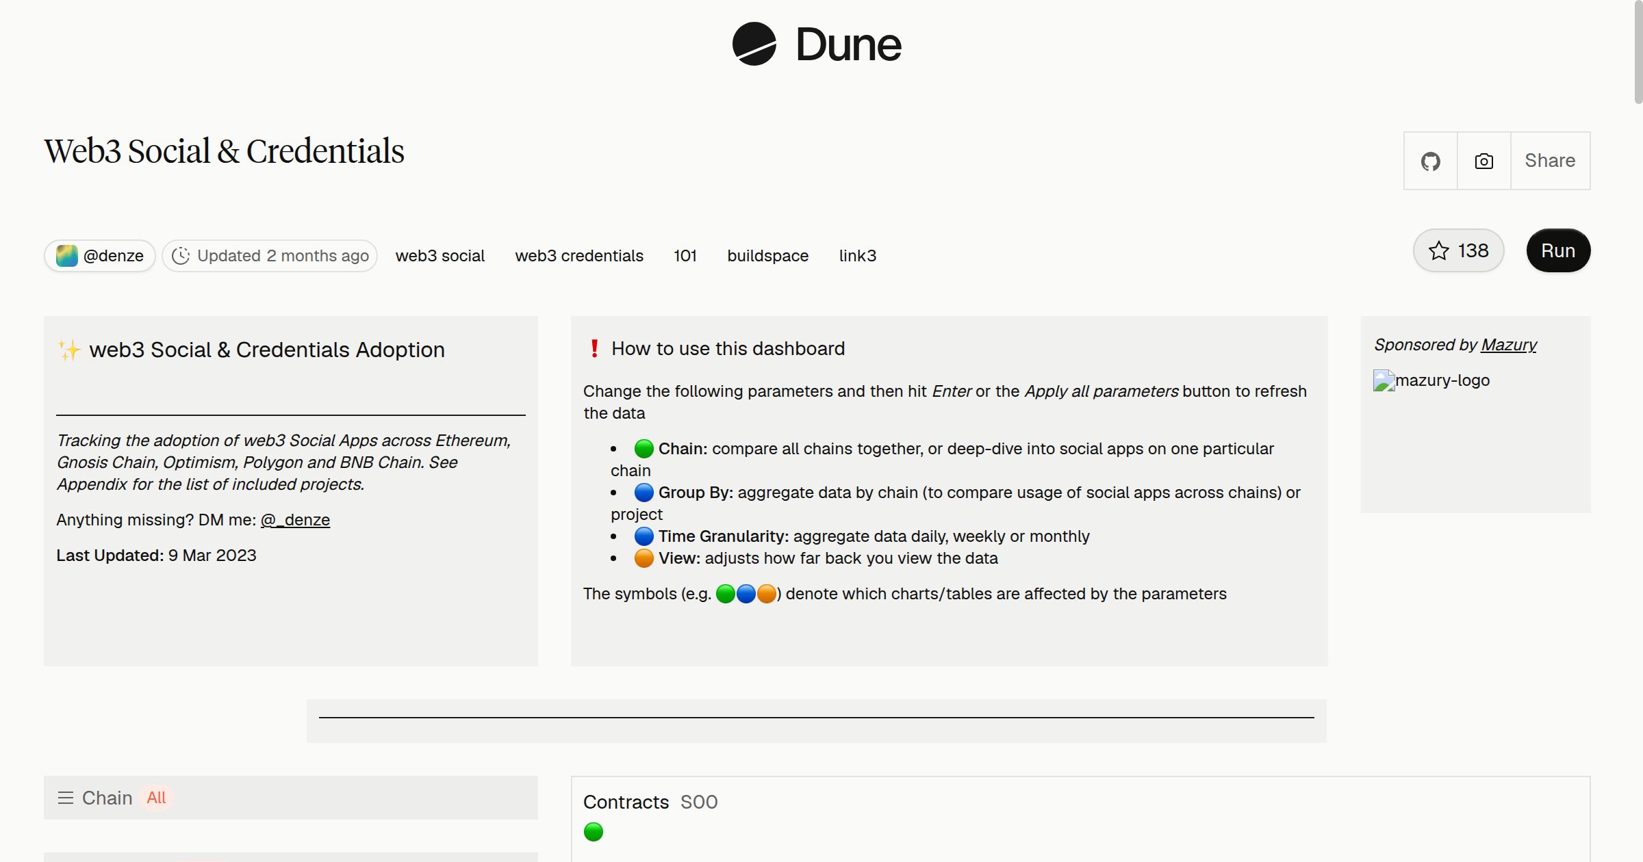
Task: Click the Run button
Action: [x=1558, y=250]
